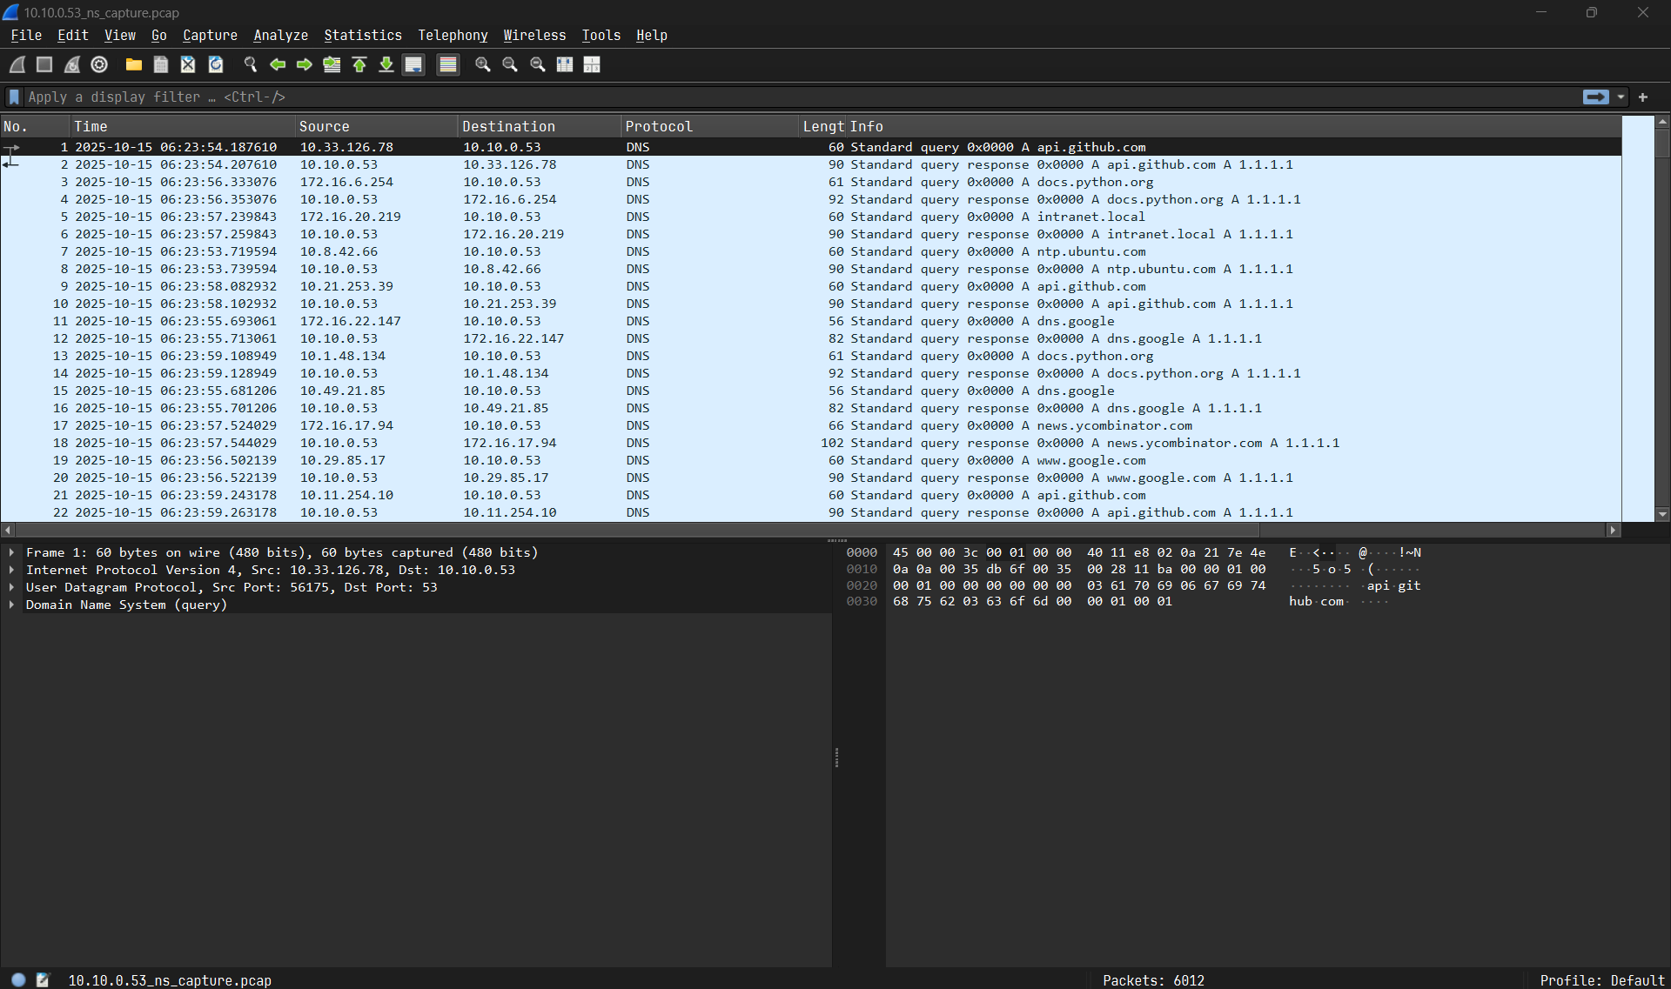1671x989 pixels.
Task: Open the Analyze menu
Action: tap(280, 35)
